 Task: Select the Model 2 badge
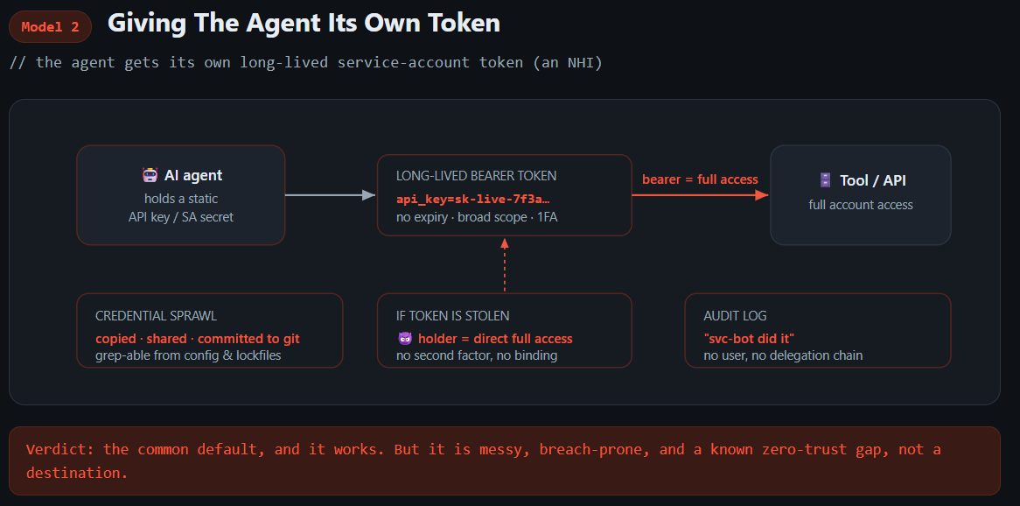click(x=50, y=26)
